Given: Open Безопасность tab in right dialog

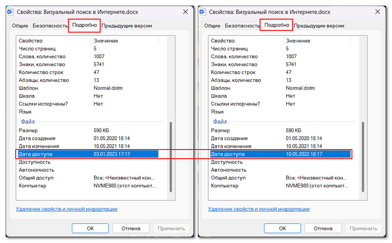Looking at the screenshot, I should click(242, 26).
